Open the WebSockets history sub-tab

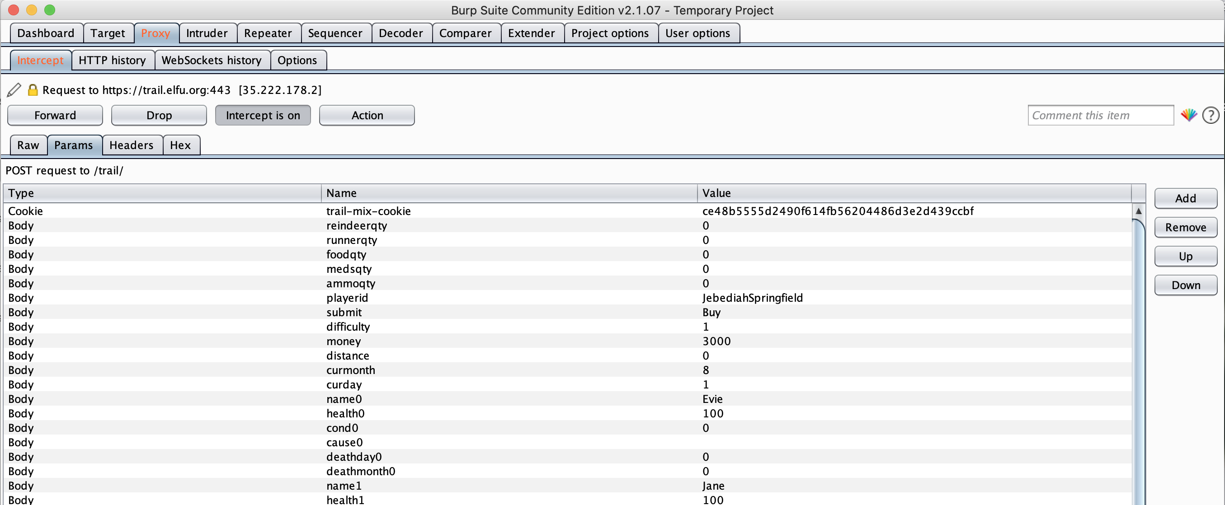click(x=212, y=61)
